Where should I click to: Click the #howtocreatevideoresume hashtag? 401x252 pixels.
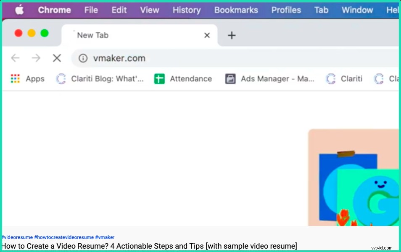tap(64, 237)
